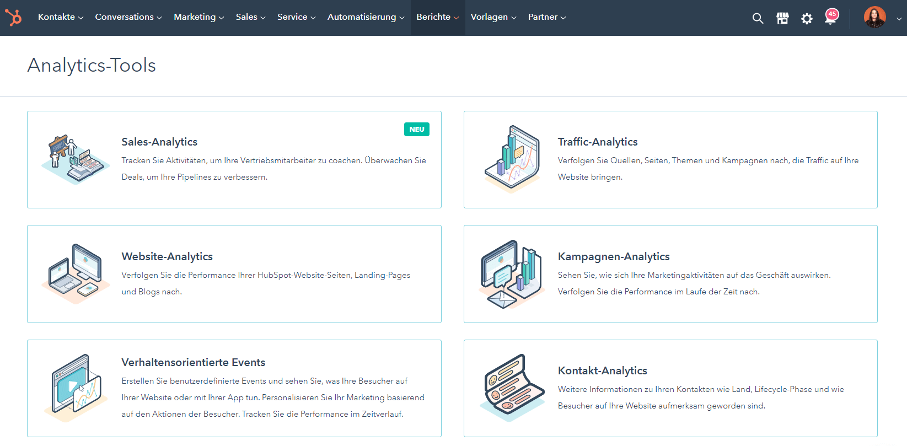Click the Verhaltensorientierte Events description text

273,397
